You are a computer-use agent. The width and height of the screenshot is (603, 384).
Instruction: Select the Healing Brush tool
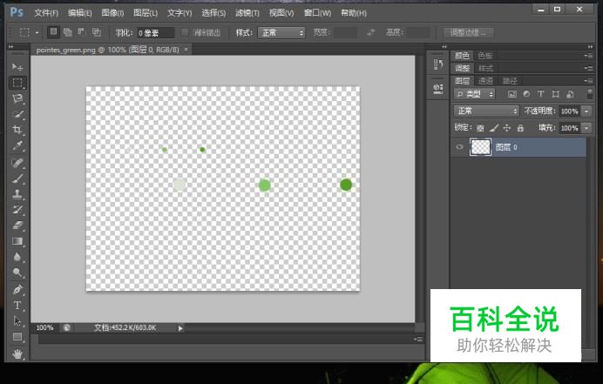click(x=17, y=163)
